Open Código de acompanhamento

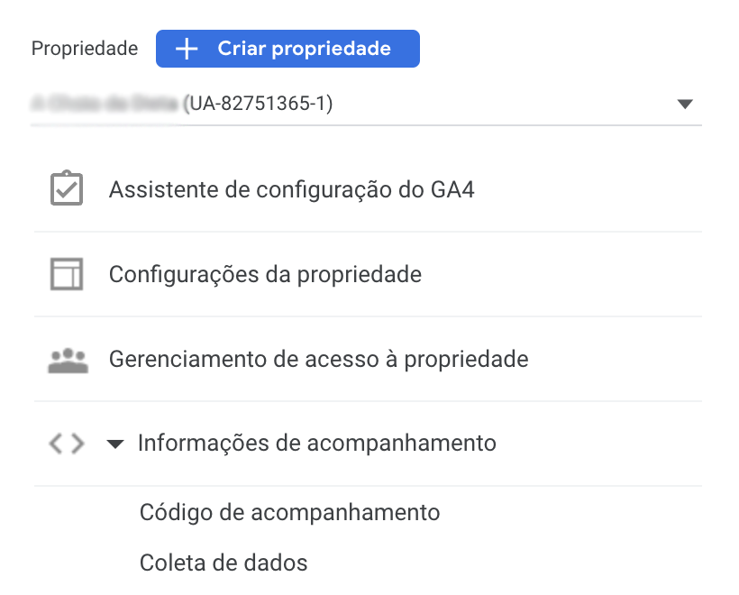pos(289,513)
